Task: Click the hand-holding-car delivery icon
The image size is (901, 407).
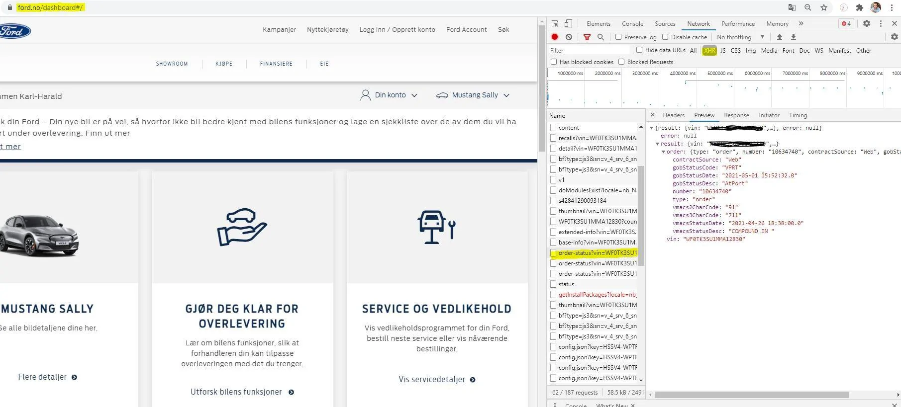Action: pos(242,227)
